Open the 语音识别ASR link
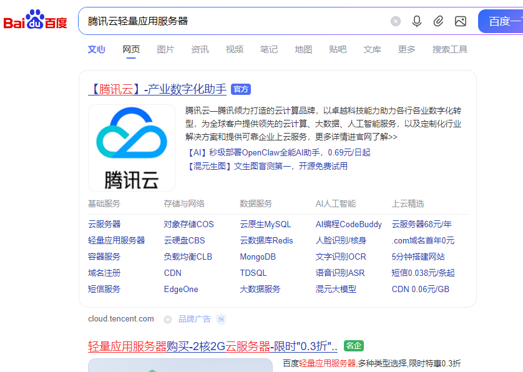 pos(340,273)
